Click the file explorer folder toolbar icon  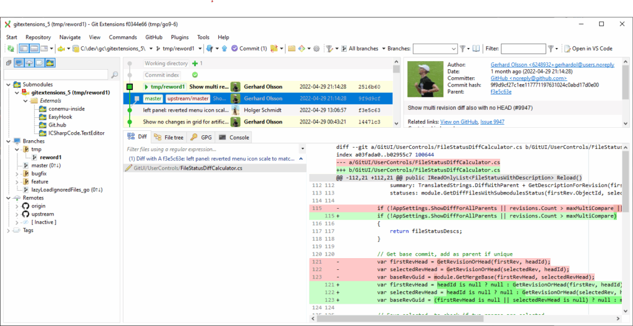[x=292, y=48]
